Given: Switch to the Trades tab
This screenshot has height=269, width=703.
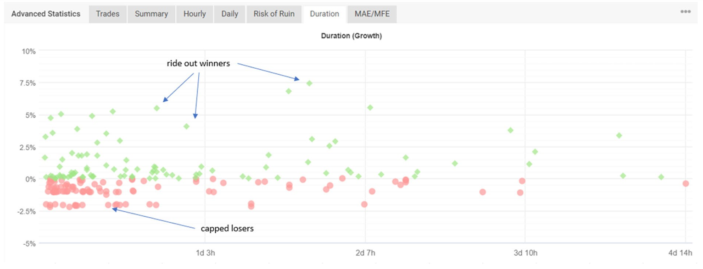Looking at the screenshot, I should coord(107,14).
